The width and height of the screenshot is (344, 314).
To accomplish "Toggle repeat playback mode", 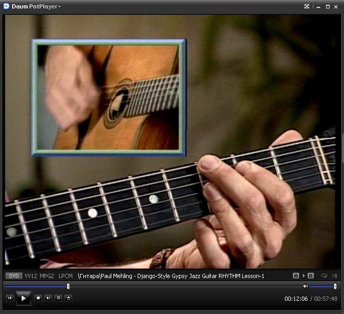I will click(x=324, y=275).
